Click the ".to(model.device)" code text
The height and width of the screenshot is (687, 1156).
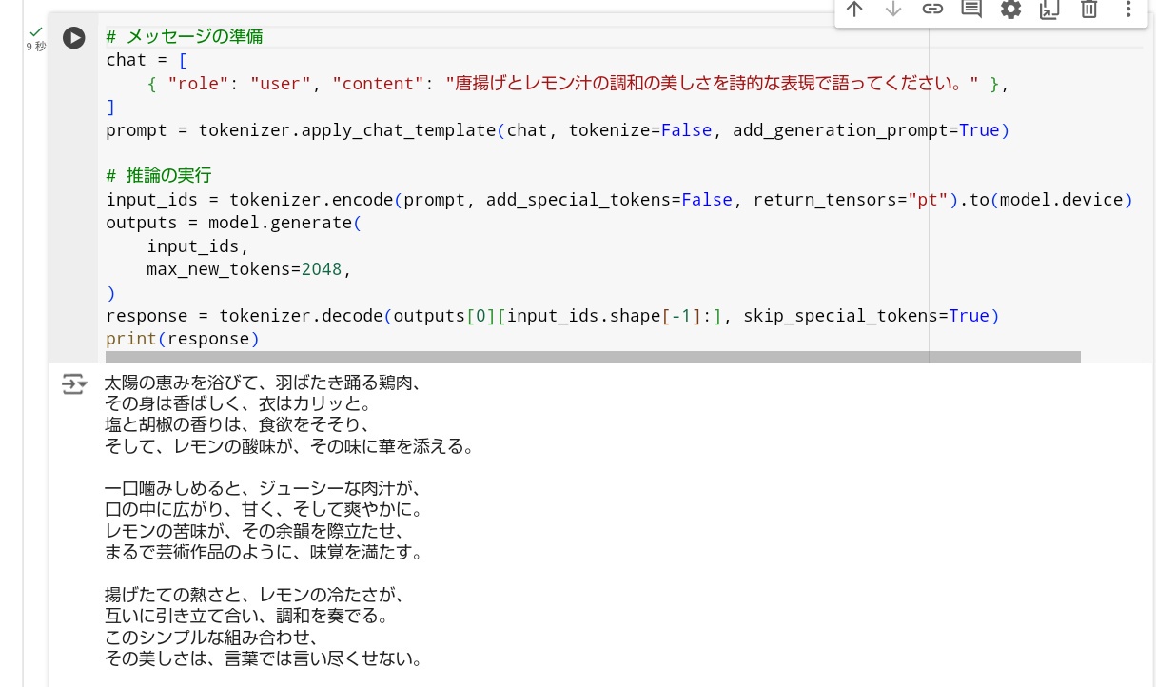[x=1047, y=200]
